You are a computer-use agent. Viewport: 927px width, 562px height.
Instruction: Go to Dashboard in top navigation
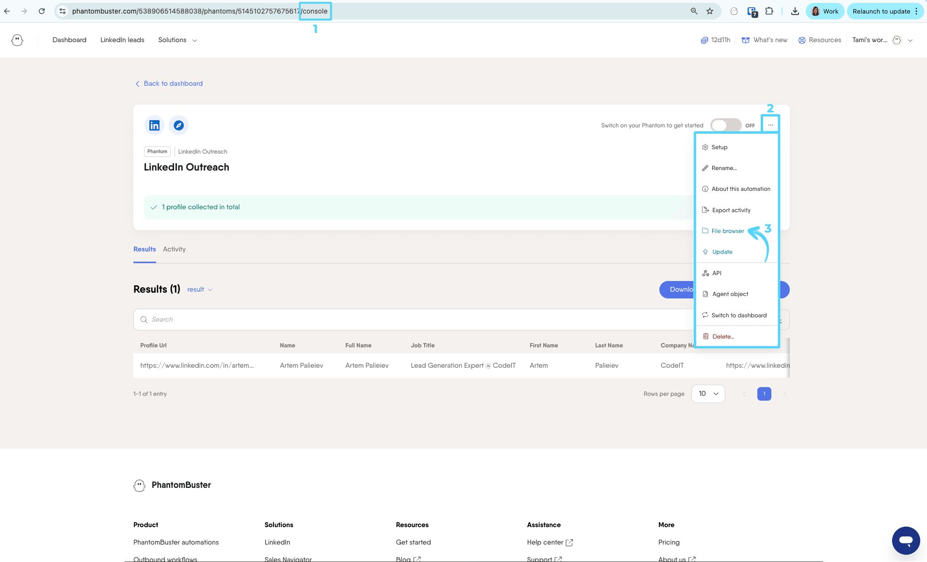tap(69, 40)
